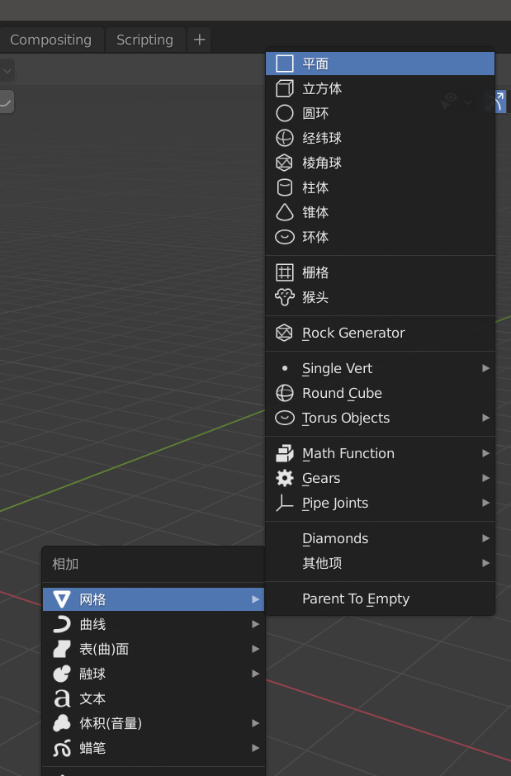Click the Rock Generator icon

pyautogui.click(x=285, y=333)
